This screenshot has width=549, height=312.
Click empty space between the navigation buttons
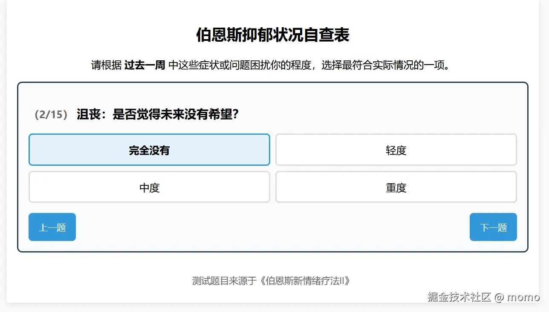tap(273, 227)
